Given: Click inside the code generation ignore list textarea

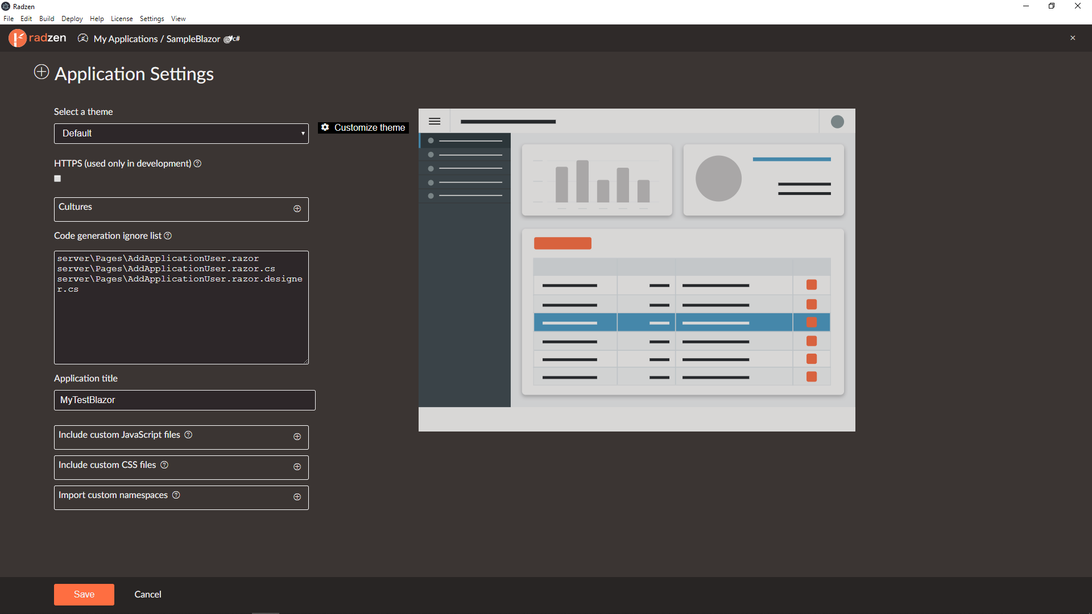Looking at the screenshot, I should coord(181,308).
